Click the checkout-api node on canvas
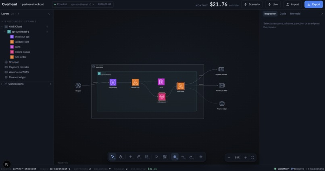Viewport: 325px width, 171px height. click(113, 82)
